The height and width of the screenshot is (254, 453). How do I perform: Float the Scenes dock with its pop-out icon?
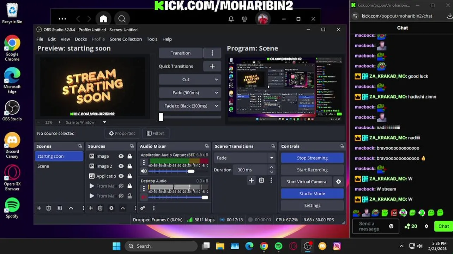tap(80, 146)
